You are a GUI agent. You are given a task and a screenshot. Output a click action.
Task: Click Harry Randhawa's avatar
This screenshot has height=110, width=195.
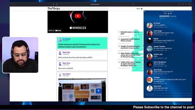tap(150, 64)
